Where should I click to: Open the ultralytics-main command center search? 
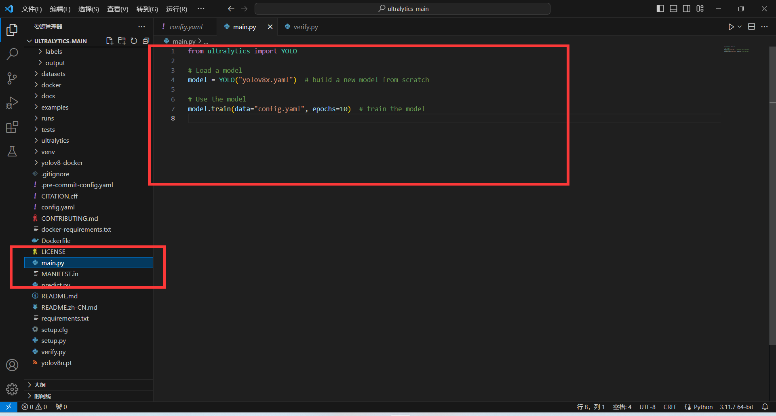403,9
